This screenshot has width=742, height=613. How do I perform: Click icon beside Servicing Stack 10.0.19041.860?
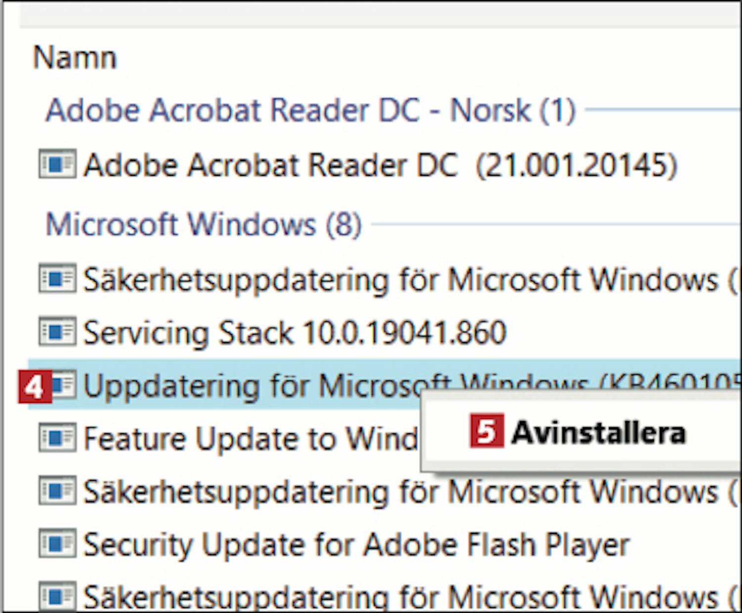57,331
